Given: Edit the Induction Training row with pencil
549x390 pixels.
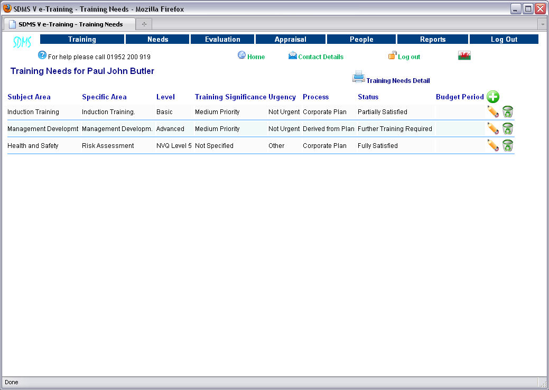Looking at the screenshot, I should (493, 112).
